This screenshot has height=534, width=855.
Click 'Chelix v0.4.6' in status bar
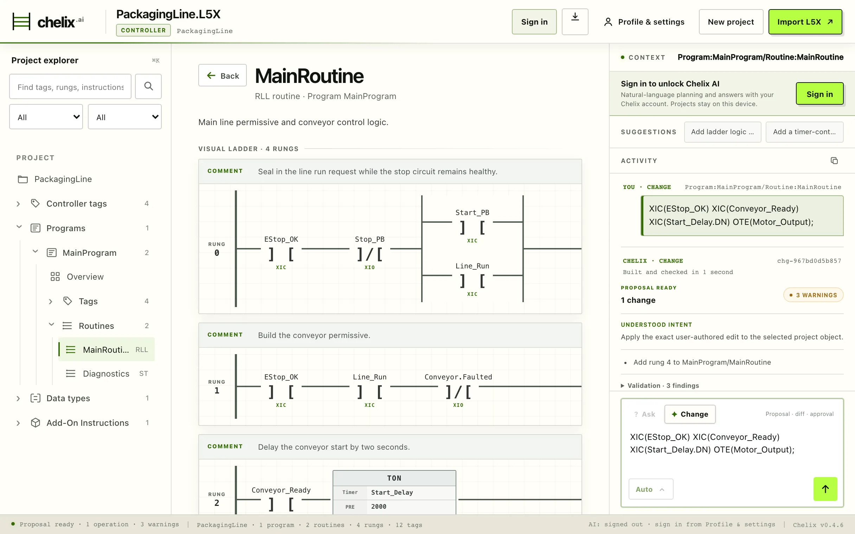[818, 525]
